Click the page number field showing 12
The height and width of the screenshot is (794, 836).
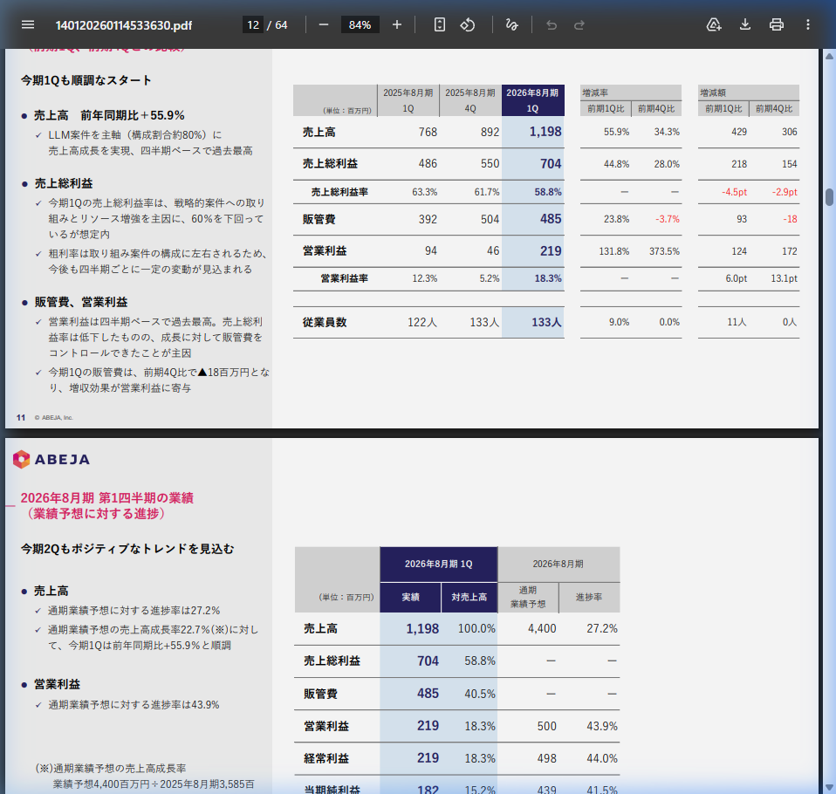point(253,24)
